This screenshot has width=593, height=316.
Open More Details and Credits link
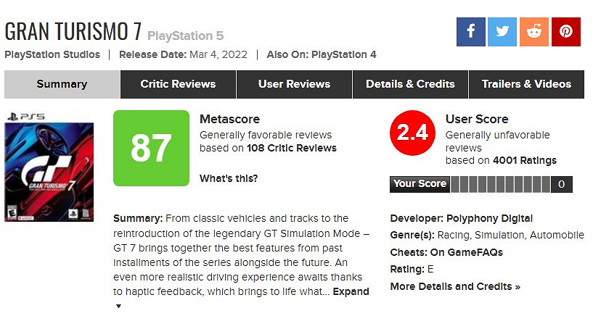pyautogui.click(x=455, y=286)
